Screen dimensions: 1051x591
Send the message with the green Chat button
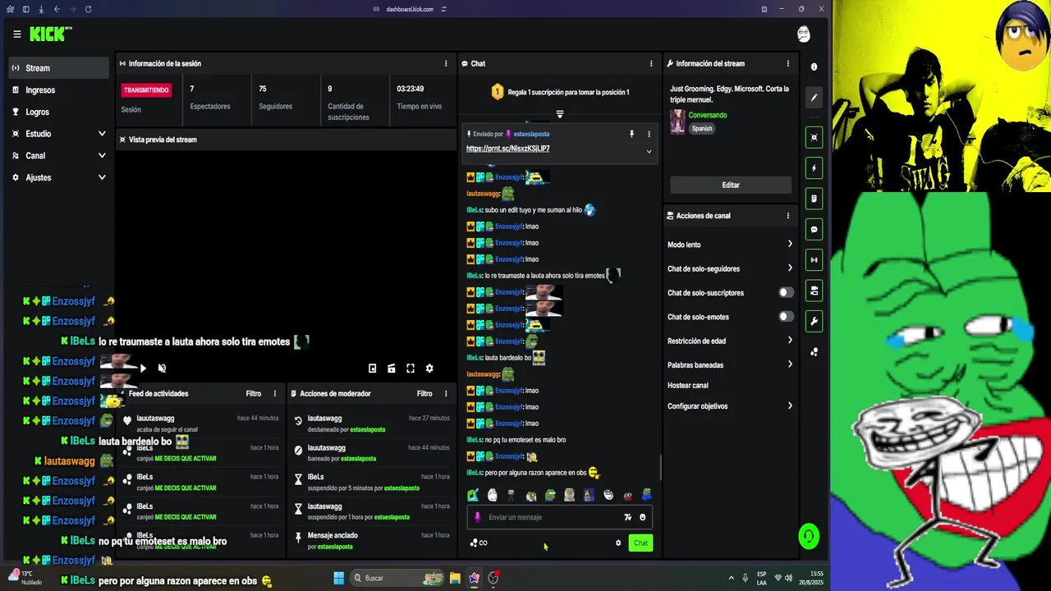point(640,543)
